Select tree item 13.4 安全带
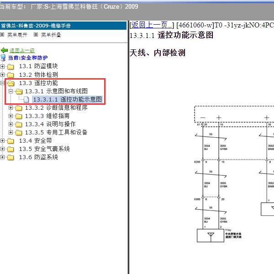 35,140
